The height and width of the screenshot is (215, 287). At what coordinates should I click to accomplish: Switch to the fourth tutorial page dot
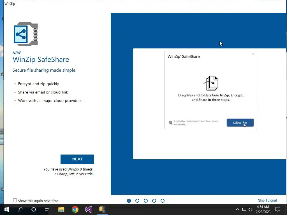point(154,201)
